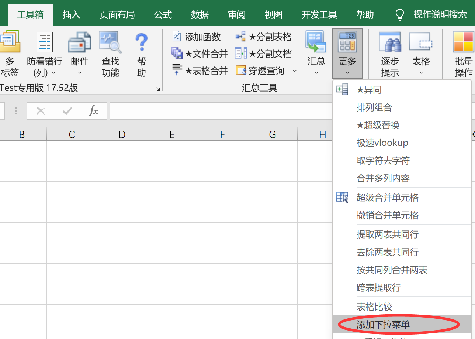Expand the group dialog launcher arrow
This screenshot has width=475, height=339.
coord(157,88)
